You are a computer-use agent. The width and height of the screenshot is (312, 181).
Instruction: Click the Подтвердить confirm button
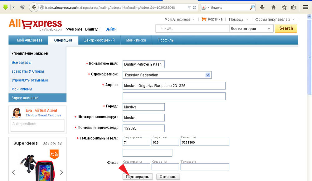coord(138,177)
